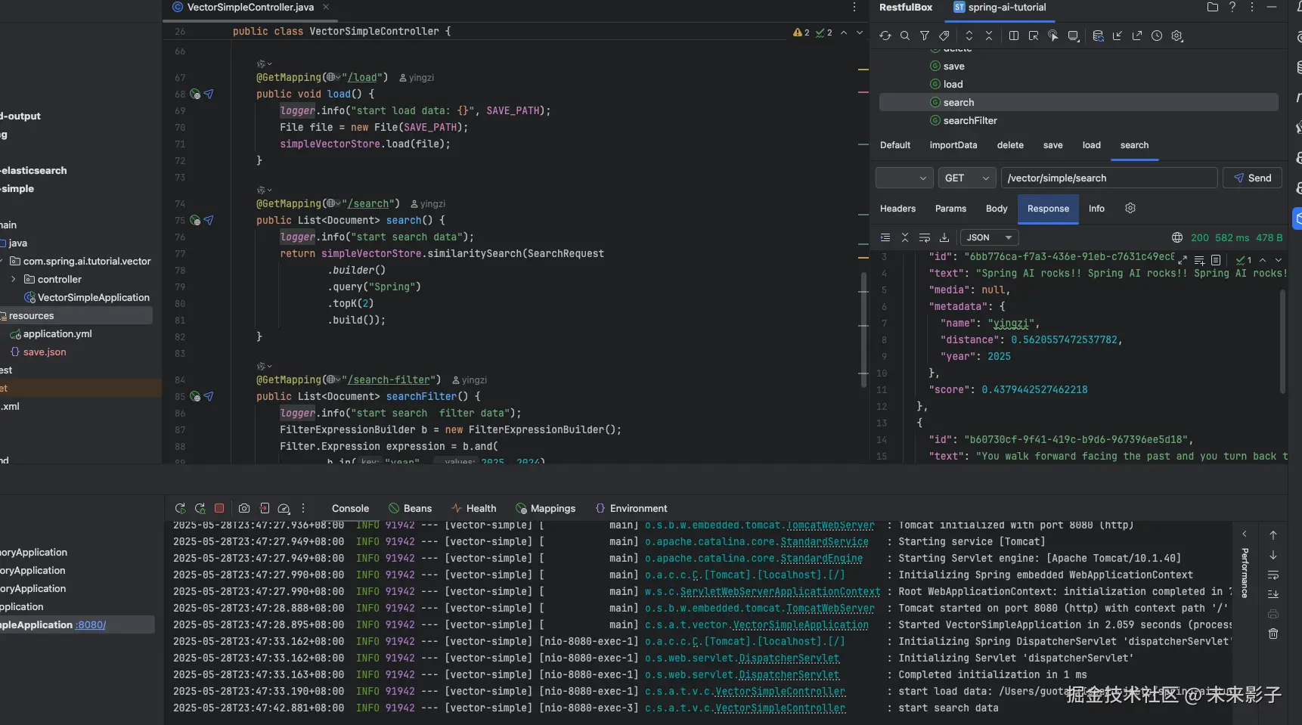Rerun the application from the run toolbar
1302x725 pixels.
pos(180,509)
